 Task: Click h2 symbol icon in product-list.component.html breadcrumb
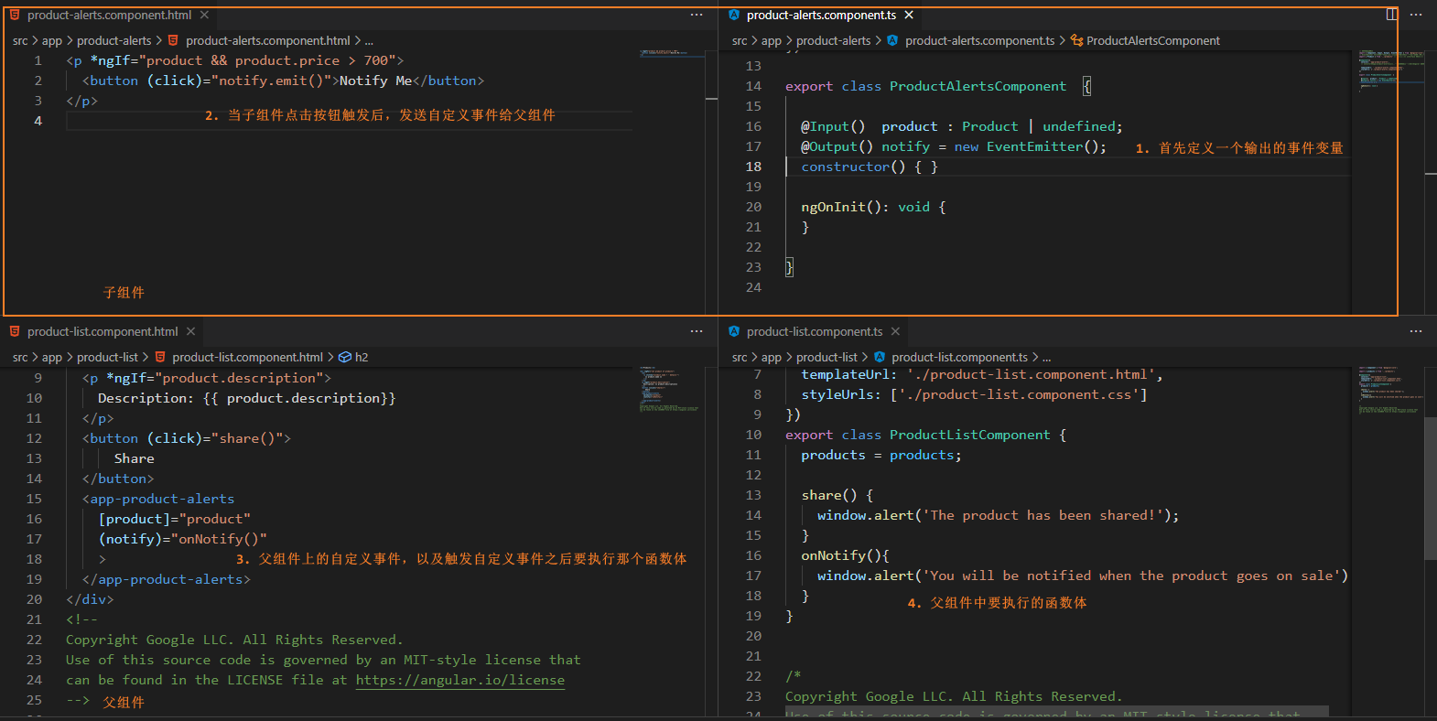345,358
